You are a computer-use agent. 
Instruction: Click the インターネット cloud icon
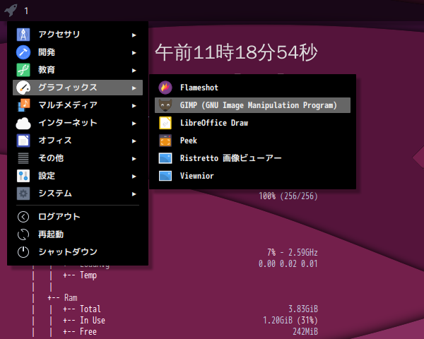(x=23, y=123)
